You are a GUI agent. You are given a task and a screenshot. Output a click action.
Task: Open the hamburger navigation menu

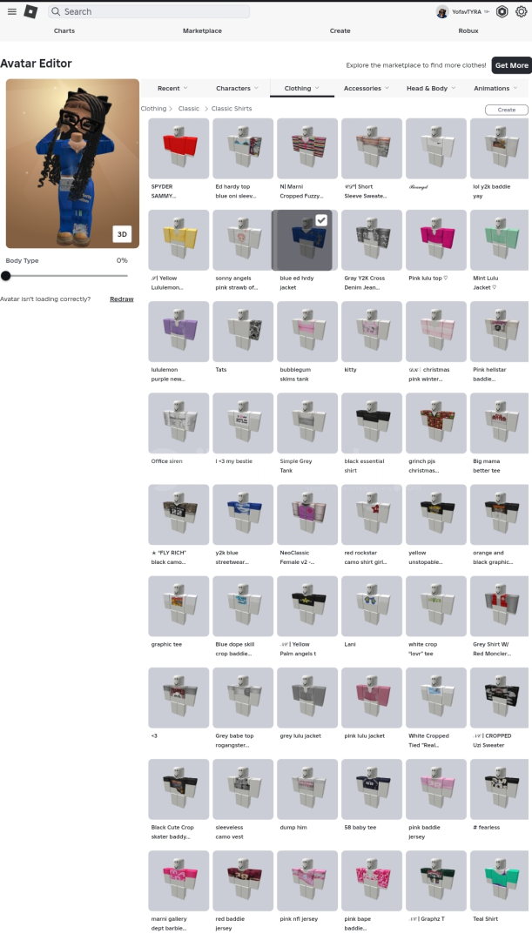click(x=12, y=11)
